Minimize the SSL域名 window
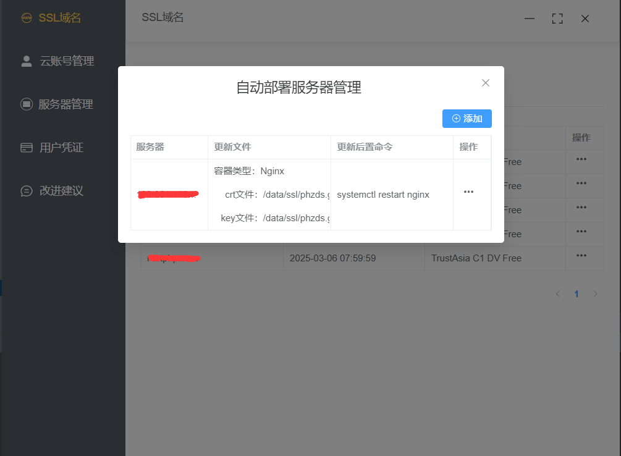 click(x=530, y=19)
